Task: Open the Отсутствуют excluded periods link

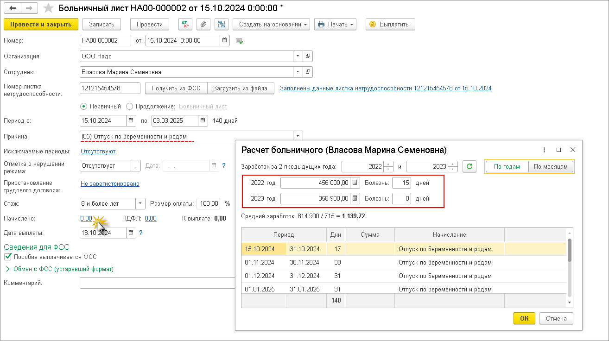Action: (x=98, y=151)
